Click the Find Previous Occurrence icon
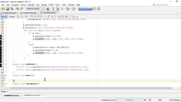The width and height of the screenshot is (181, 102). [x=35, y=17]
